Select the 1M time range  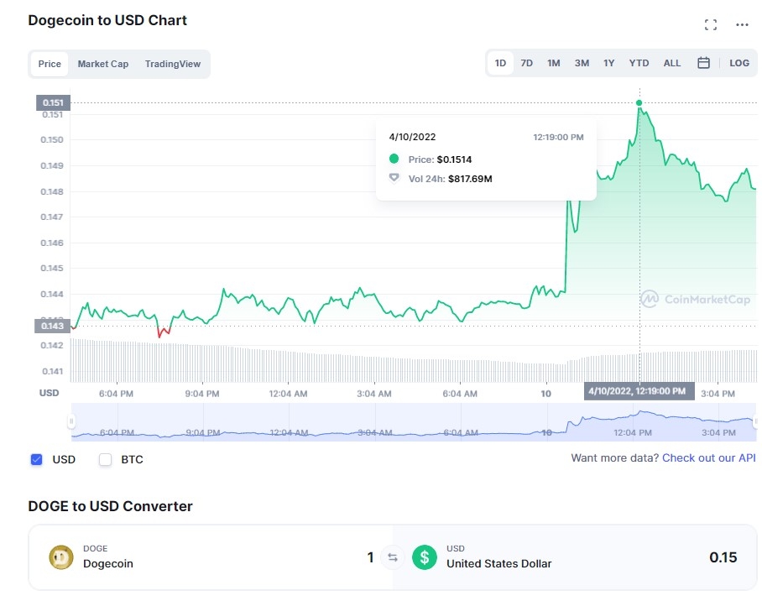(x=554, y=63)
